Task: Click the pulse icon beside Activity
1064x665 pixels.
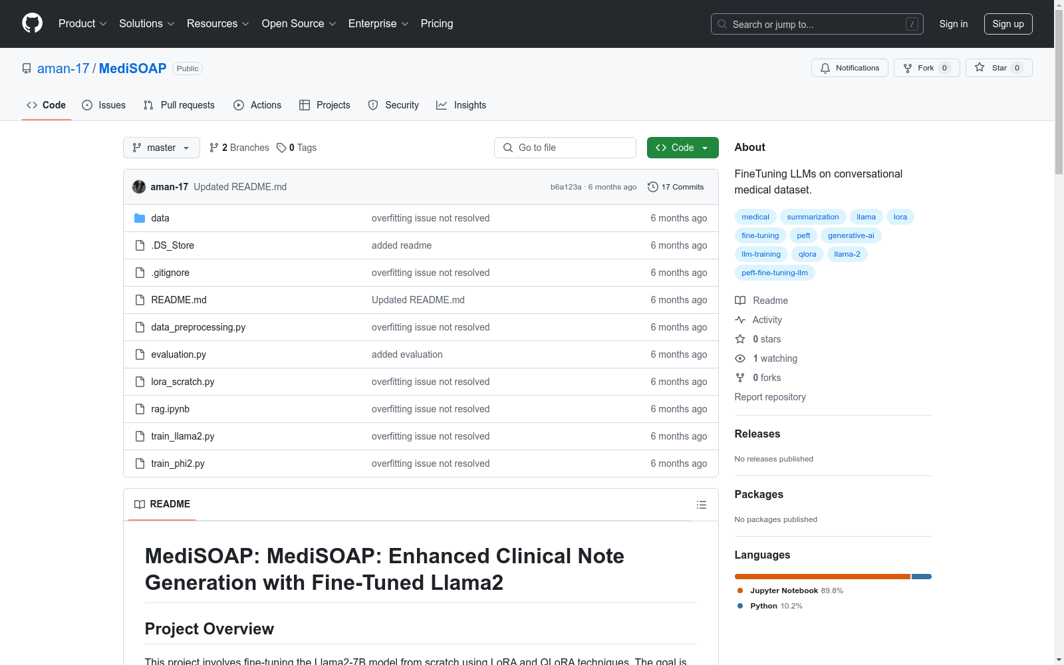Action: (740, 320)
